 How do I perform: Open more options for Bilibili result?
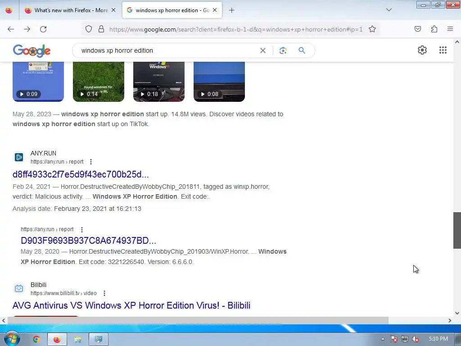pos(104,293)
